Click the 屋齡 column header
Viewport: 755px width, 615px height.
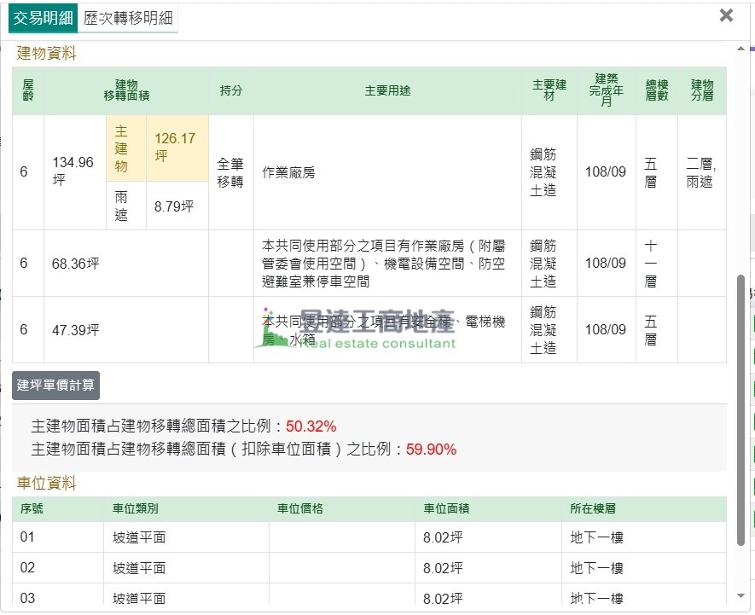tap(28, 90)
